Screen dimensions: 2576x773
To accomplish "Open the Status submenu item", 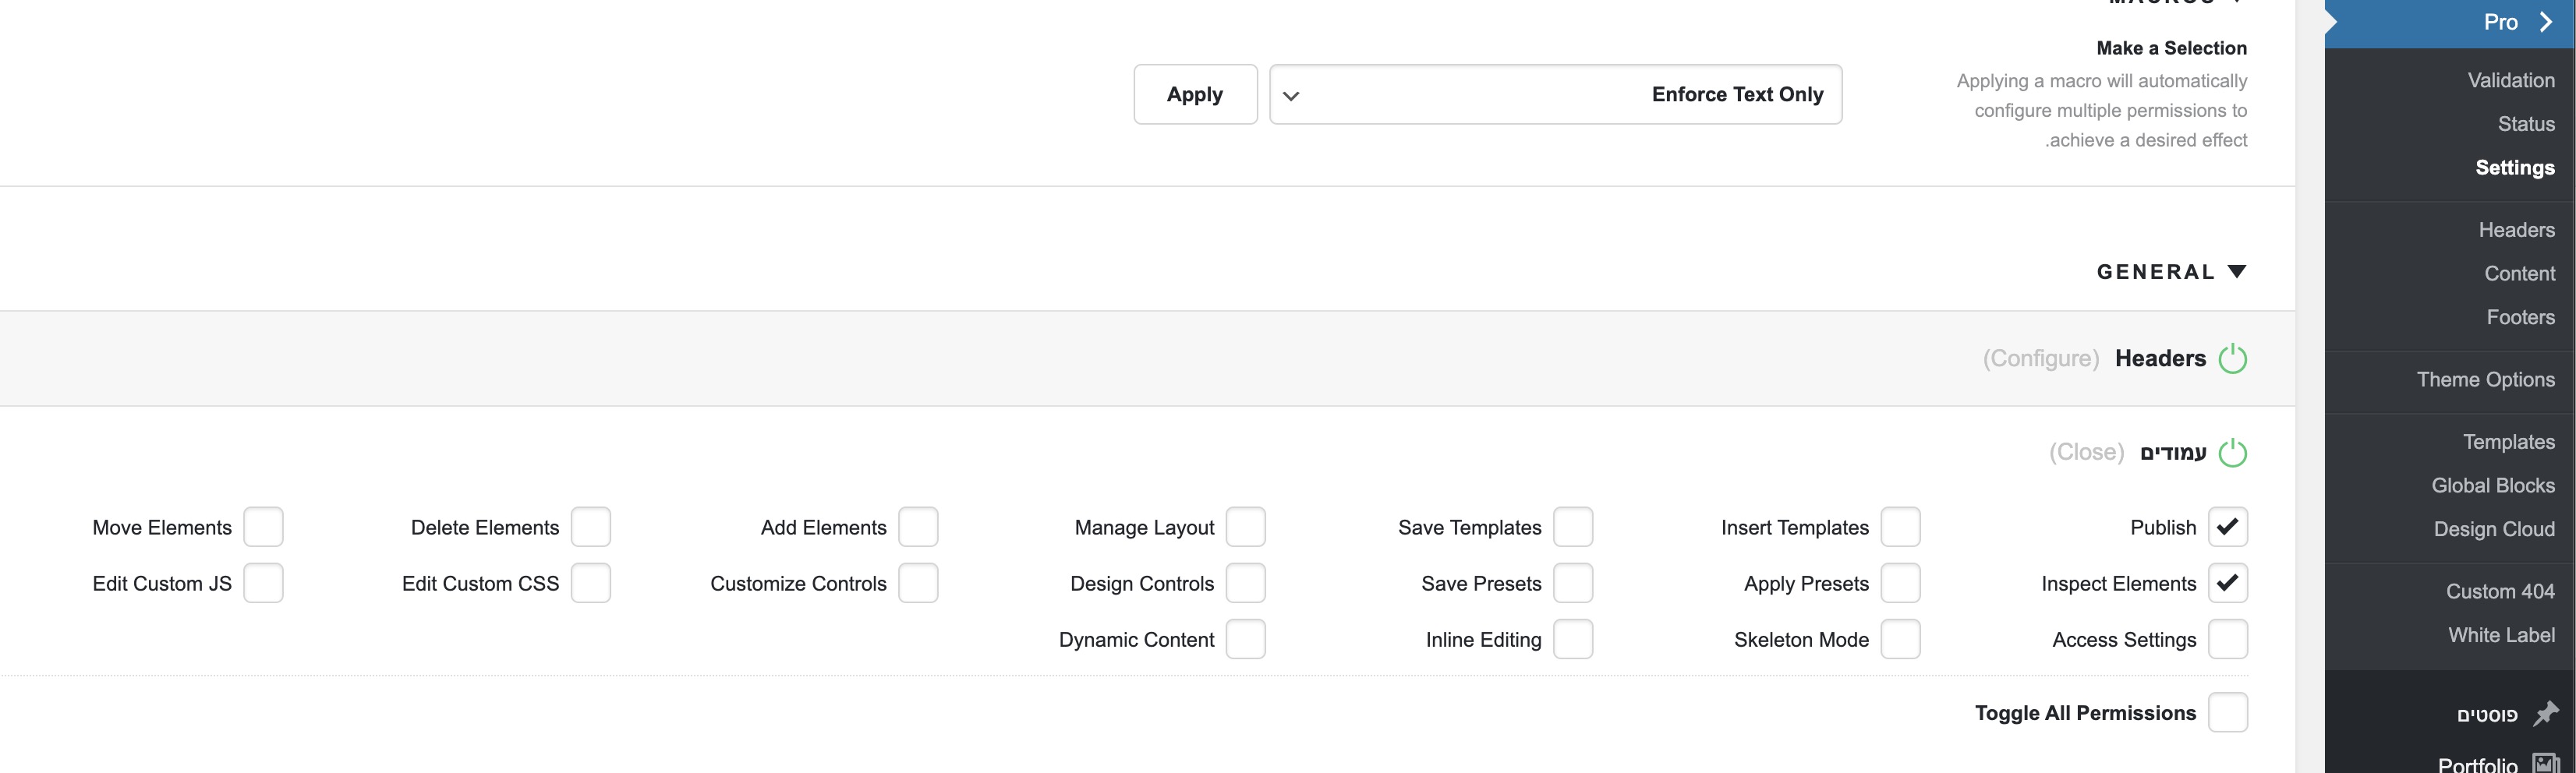I will click(x=2526, y=124).
